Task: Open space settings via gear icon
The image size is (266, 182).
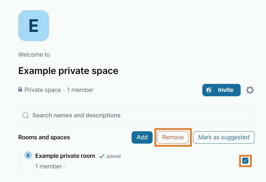Action: pos(250,90)
